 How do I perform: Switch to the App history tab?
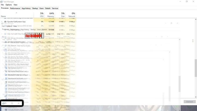pyautogui.click(x=26, y=8)
